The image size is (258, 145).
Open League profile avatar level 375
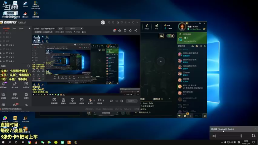[182, 26]
